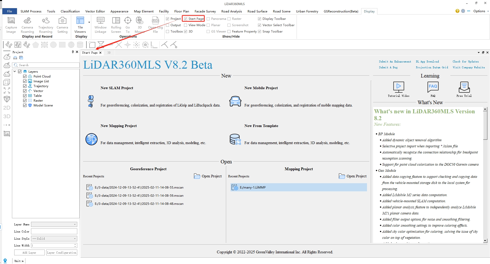Click Add Layer button
The width and height of the screenshot is (490, 264).
pos(29,253)
